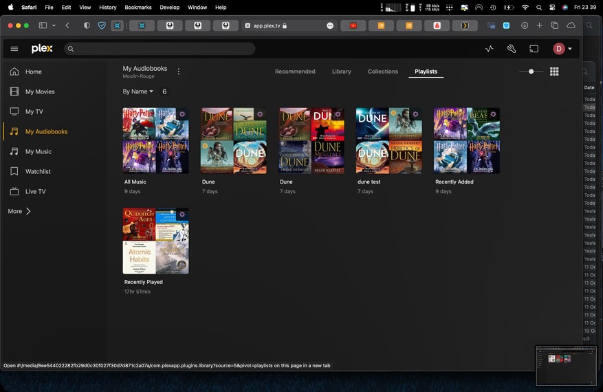The height and width of the screenshot is (392, 603).
Task: Open a new Safari tab
Action: click(540, 25)
